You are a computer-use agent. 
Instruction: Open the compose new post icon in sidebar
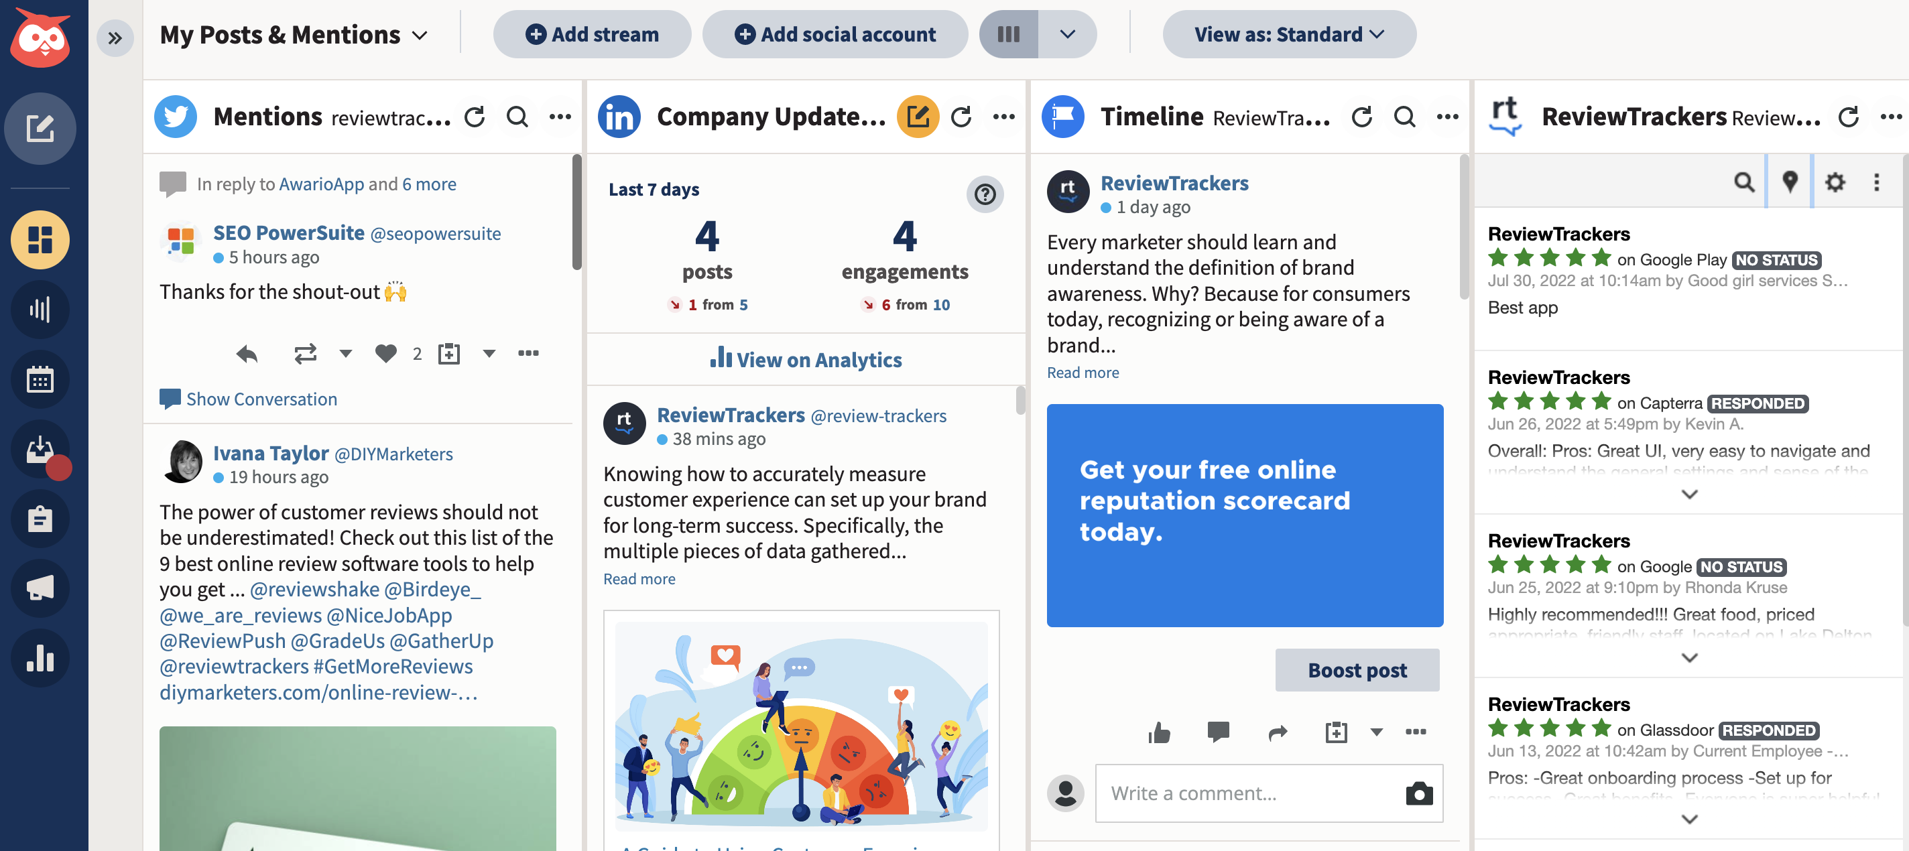[x=40, y=128]
